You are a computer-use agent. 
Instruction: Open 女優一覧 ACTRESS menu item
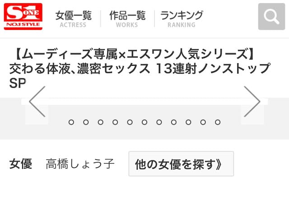coord(73,19)
